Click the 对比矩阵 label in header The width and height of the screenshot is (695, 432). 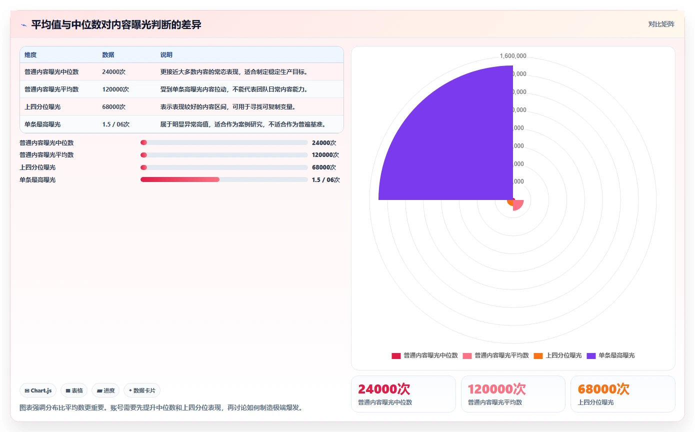point(661,24)
